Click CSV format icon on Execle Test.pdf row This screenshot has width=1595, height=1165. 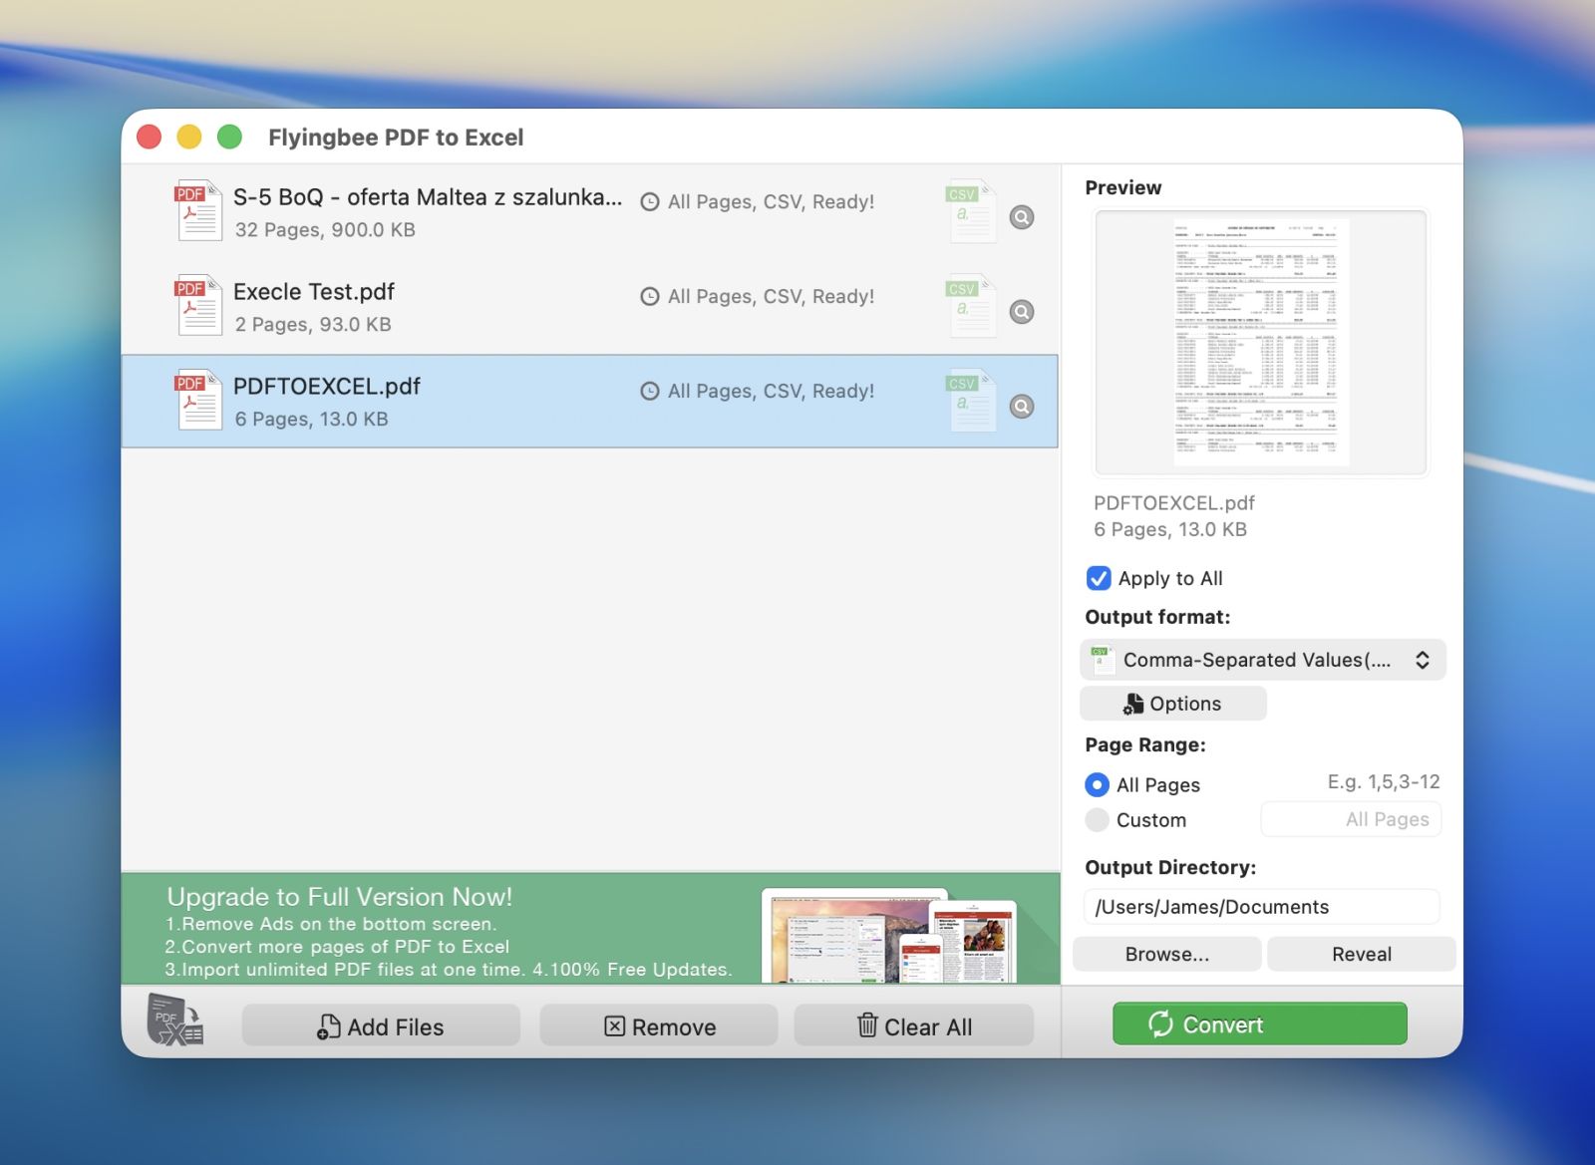pyautogui.click(x=970, y=306)
